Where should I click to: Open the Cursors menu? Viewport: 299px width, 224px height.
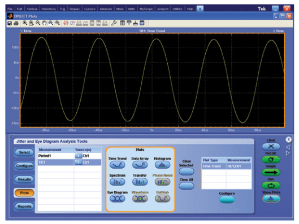pos(90,9)
